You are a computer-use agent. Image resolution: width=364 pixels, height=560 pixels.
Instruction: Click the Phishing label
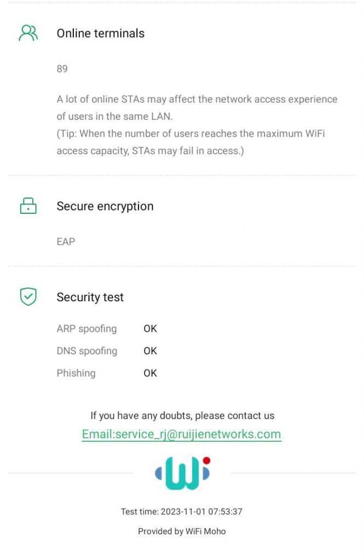(76, 373)
